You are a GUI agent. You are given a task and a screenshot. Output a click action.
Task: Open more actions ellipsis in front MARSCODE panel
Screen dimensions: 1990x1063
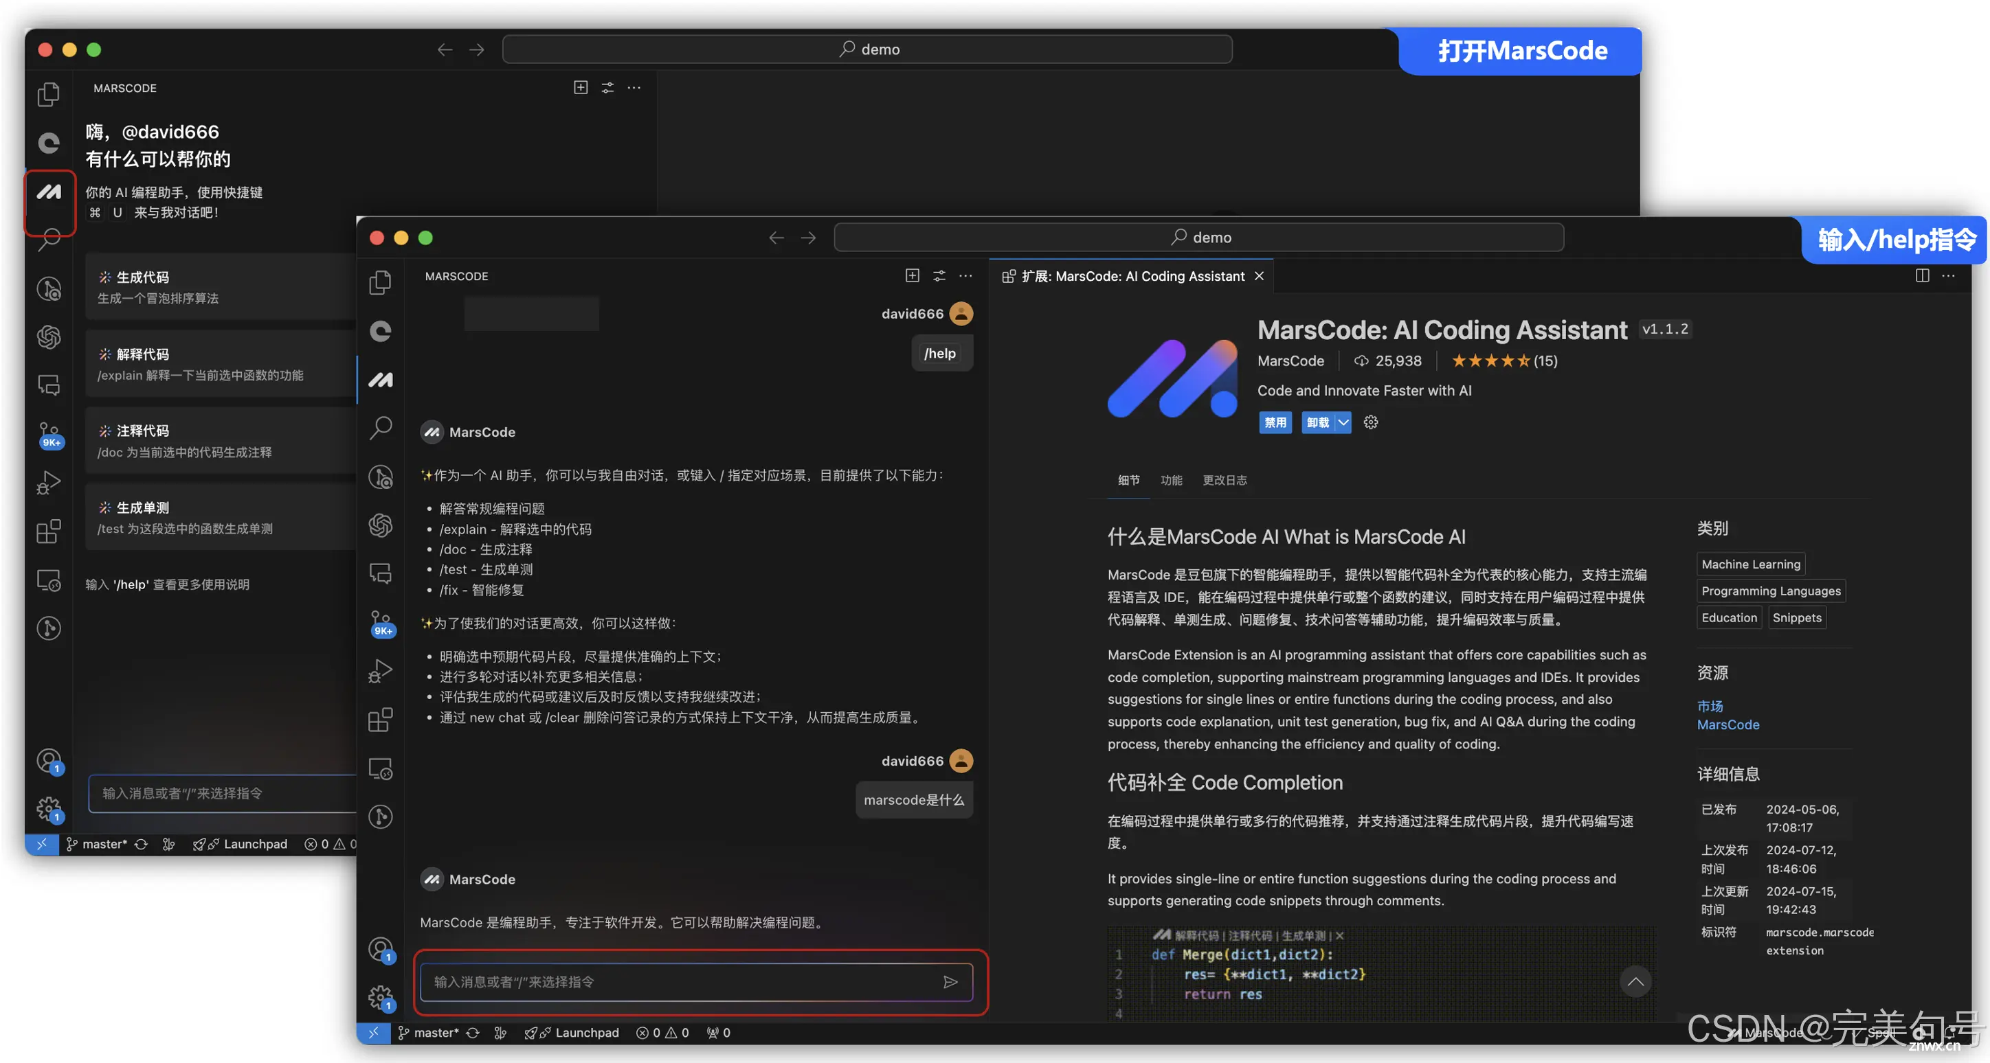click(x=965, y=275)
